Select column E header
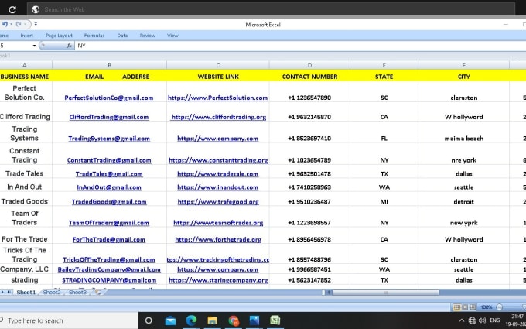 click(384, 65)
